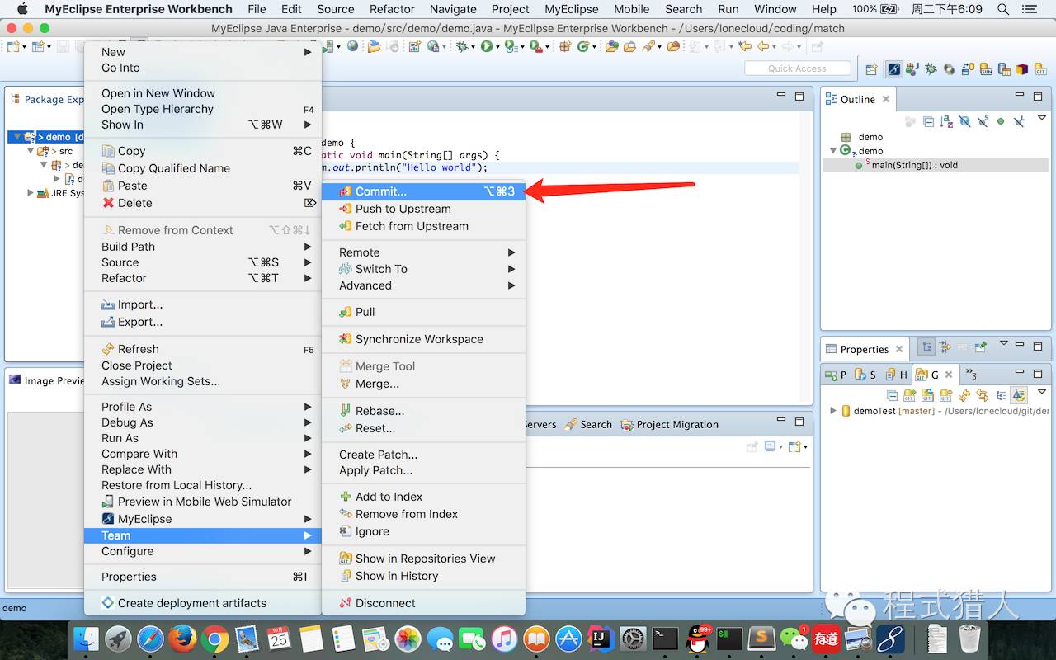Screen dimensions: 1056x660
Task: Open the Project Migration tab
Action: [669, 424]
